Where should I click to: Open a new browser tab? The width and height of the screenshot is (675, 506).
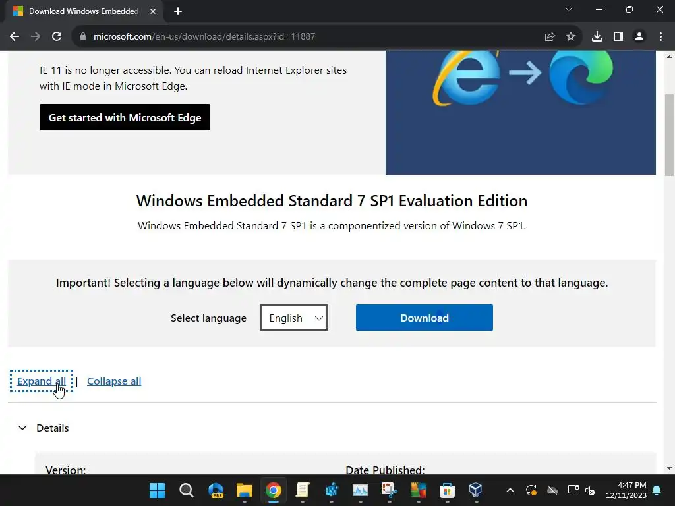point(178,12)
